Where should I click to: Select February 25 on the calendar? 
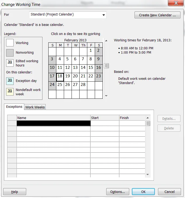60,86
